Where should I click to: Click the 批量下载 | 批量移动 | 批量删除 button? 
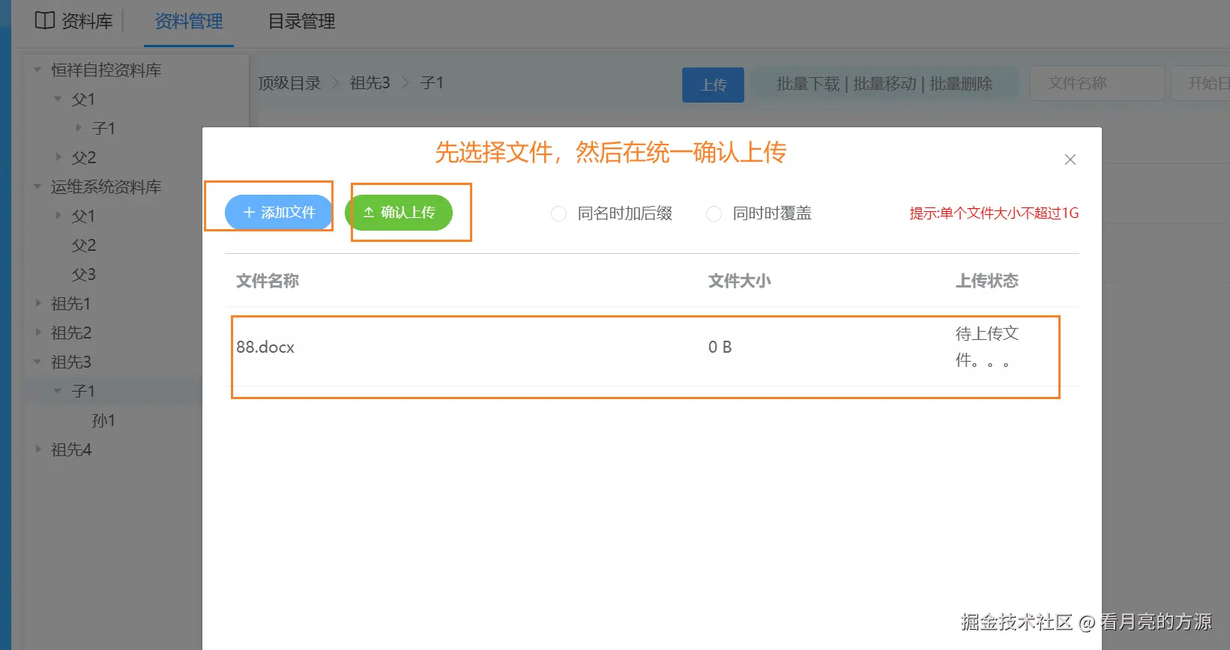coord(884,84)
